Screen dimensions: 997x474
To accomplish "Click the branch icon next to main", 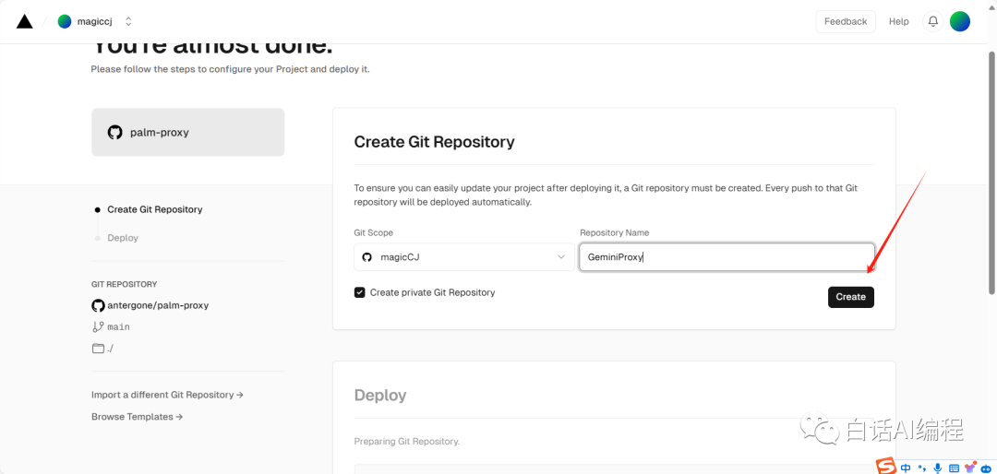I will pos(98,326).
